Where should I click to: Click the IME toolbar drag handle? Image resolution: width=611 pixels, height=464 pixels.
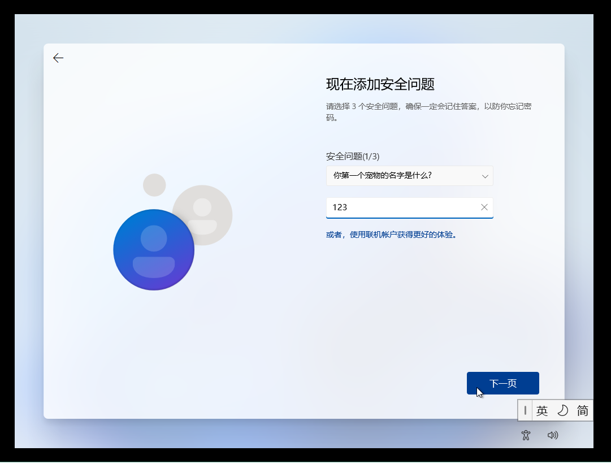click(x=525, y=411)
